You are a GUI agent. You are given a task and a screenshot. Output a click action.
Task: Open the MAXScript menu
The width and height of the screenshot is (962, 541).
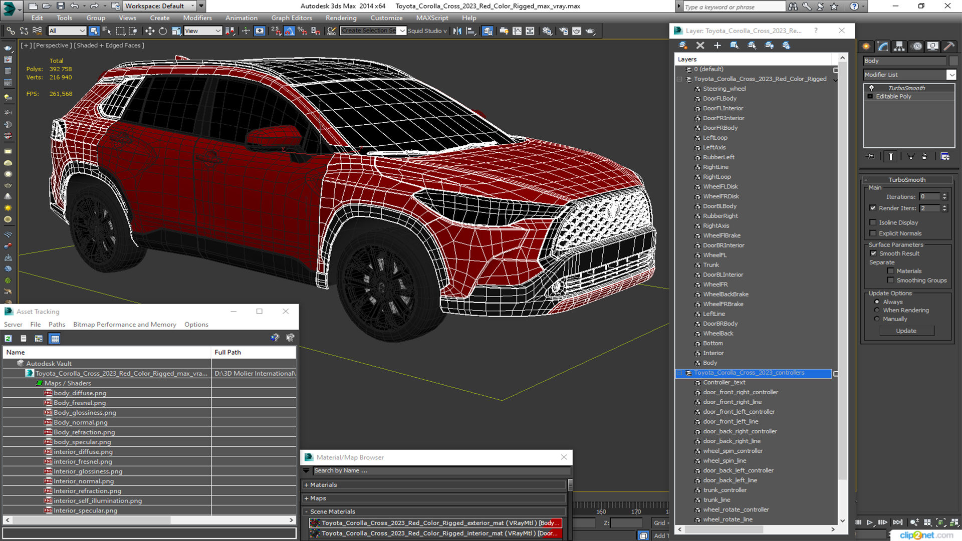point(432,18)
